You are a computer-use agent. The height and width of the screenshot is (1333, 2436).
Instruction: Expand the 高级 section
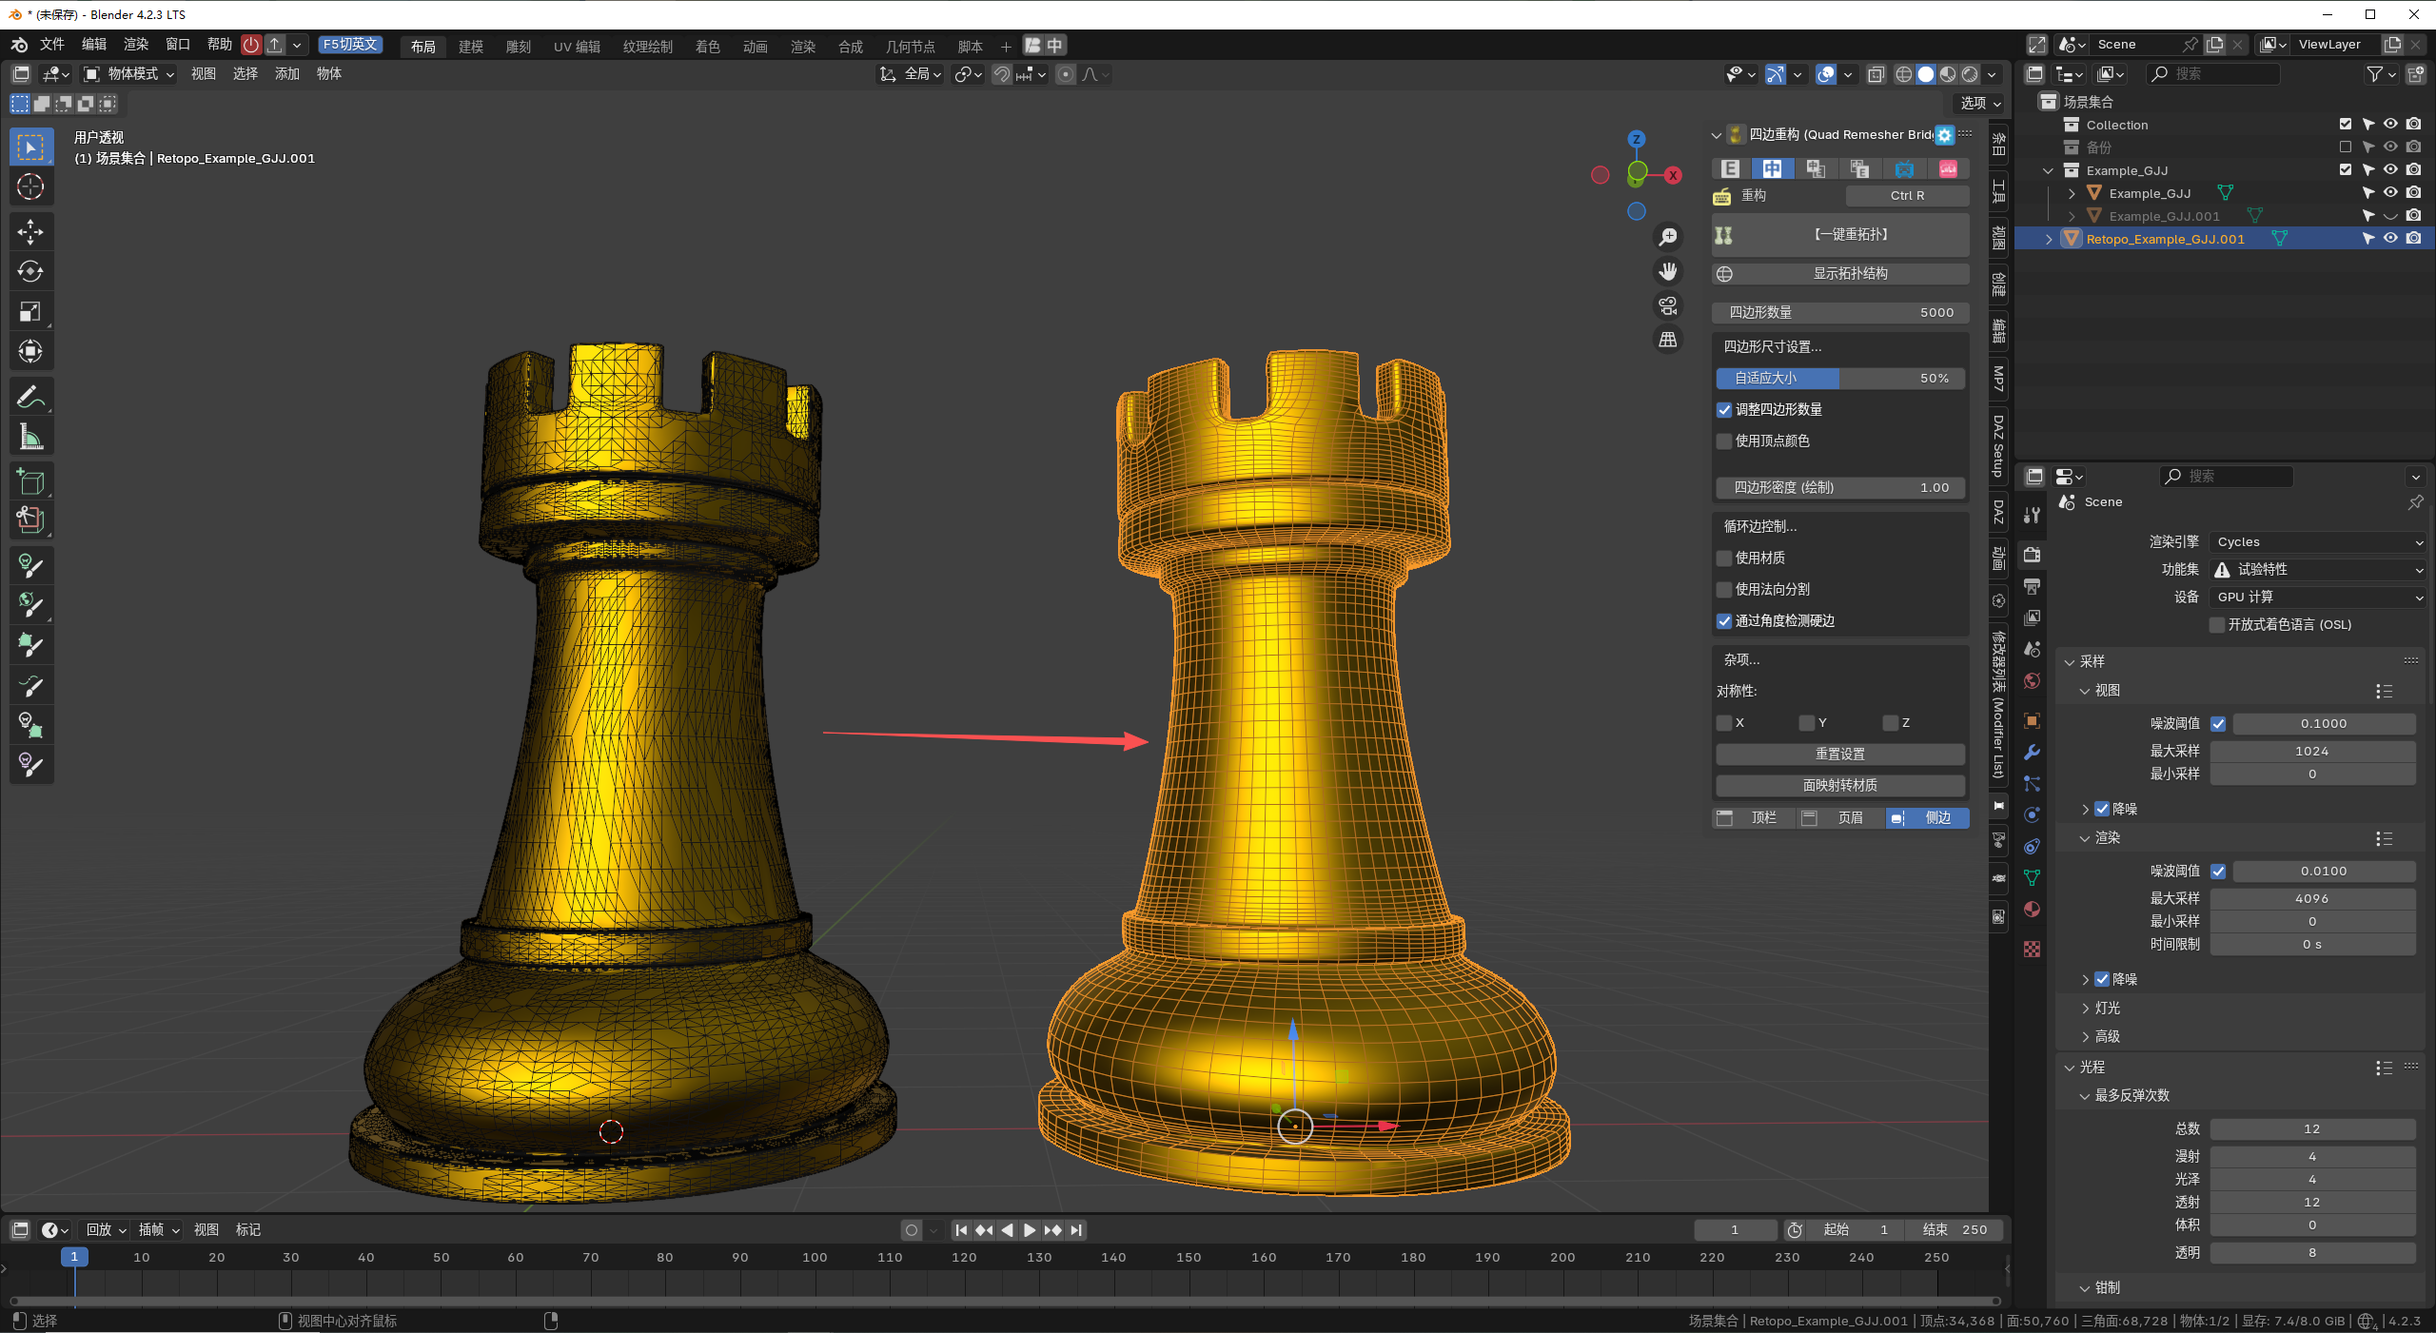coord(2107,1037)
